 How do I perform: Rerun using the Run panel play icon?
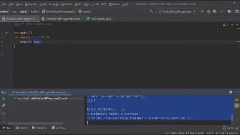(x=3, y=99)
